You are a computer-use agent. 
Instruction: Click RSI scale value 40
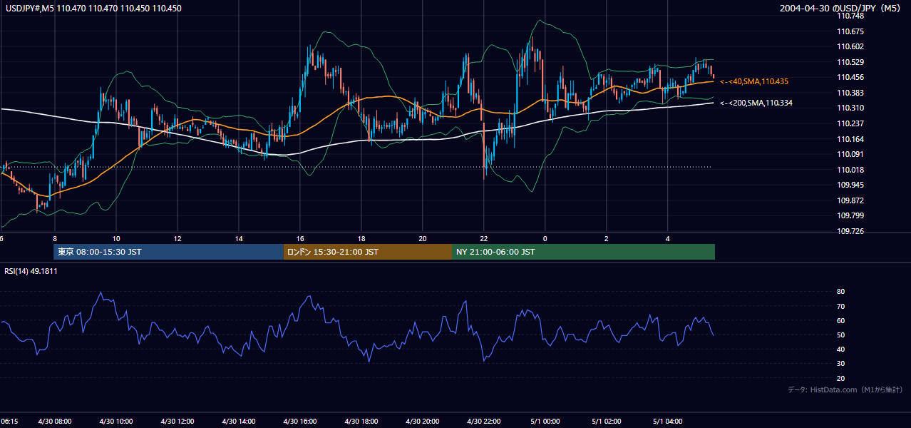coord(841,350)
